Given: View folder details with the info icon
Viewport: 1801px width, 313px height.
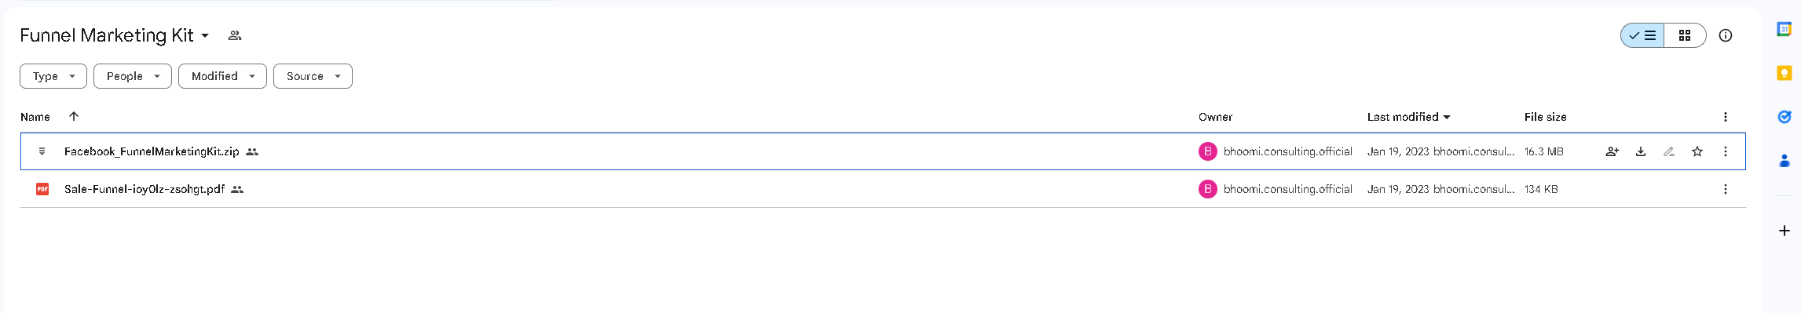Looking at the screenshot, I should tap(1725, 35).
